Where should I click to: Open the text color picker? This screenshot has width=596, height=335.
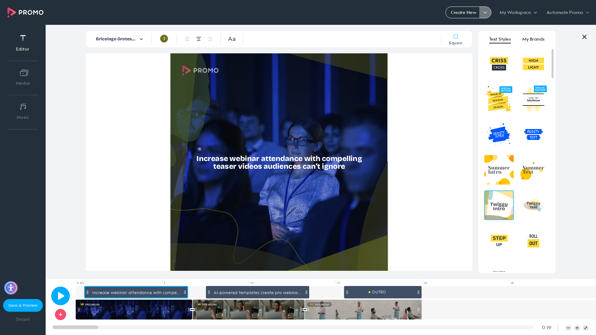pyautogui.click(x=164, y=39)
